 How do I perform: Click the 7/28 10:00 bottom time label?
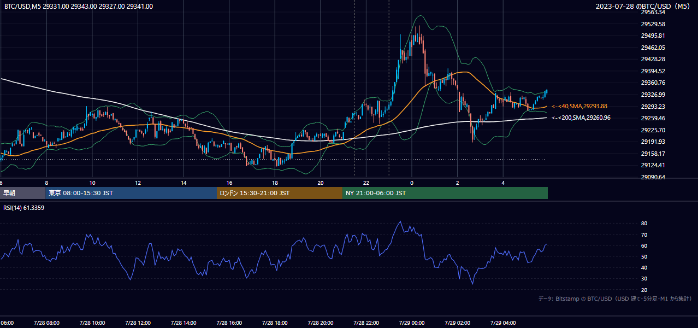[x=92, y=323]
